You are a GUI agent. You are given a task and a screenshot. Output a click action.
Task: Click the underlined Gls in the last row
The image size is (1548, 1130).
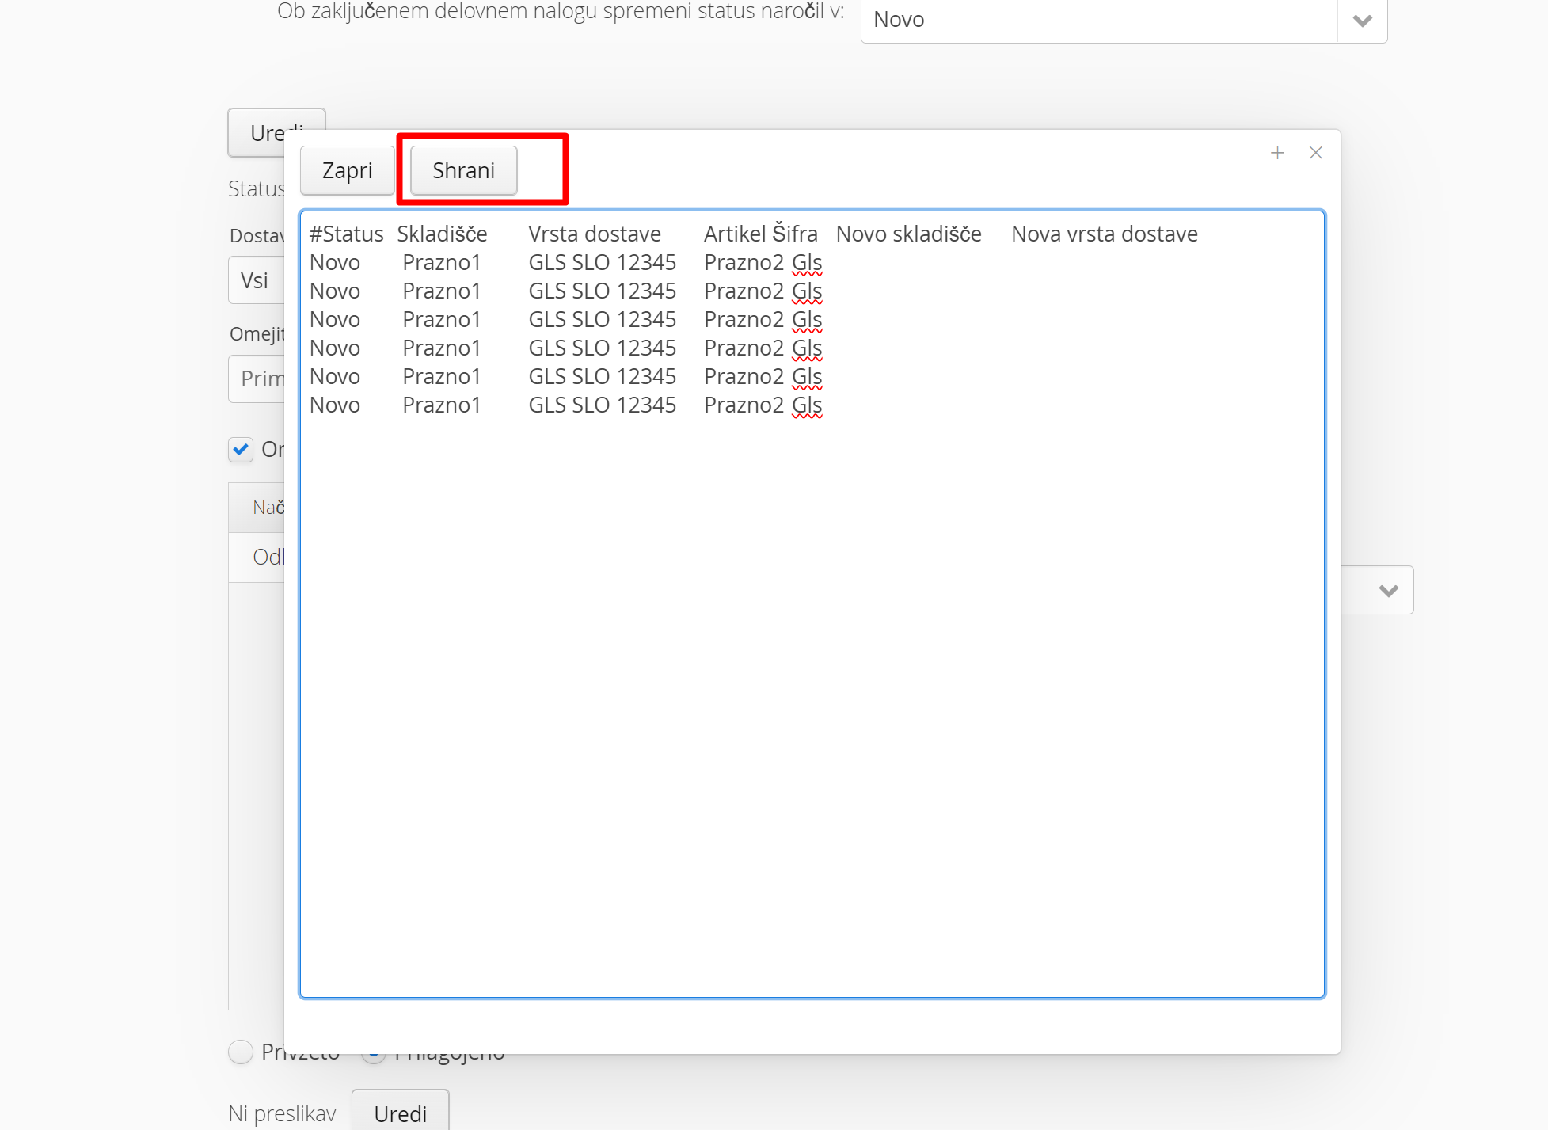pyautogui.click(x=807, y=405)
